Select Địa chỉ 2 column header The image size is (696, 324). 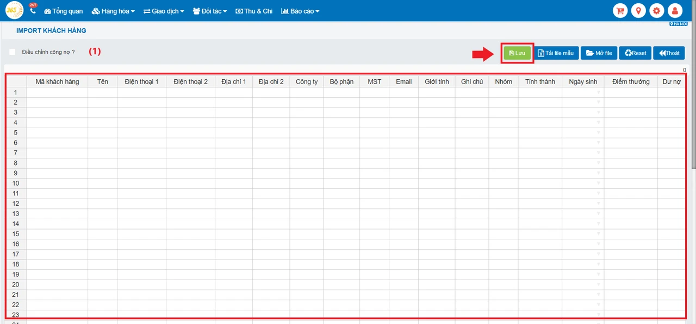271,82
